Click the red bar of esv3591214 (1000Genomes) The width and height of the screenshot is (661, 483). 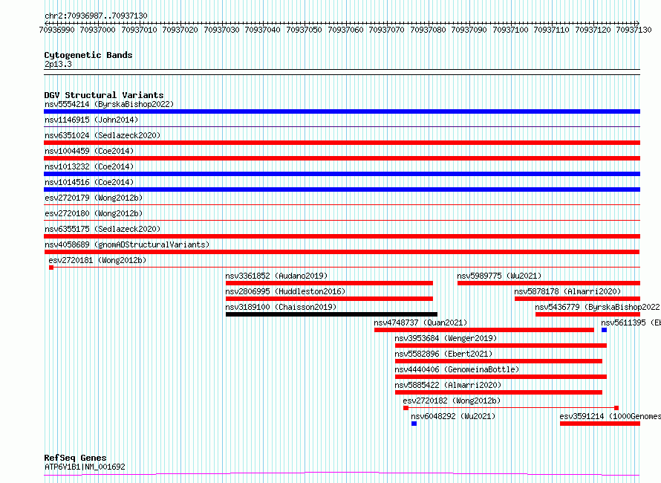[x=600, y=424]
